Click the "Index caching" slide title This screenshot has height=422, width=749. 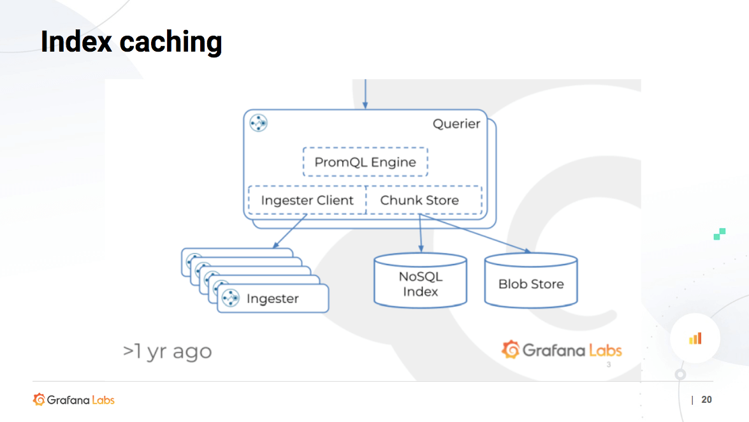(131, 42)
